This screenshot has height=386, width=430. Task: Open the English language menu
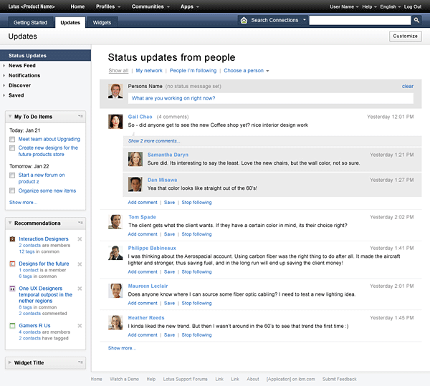click(391, 7)
